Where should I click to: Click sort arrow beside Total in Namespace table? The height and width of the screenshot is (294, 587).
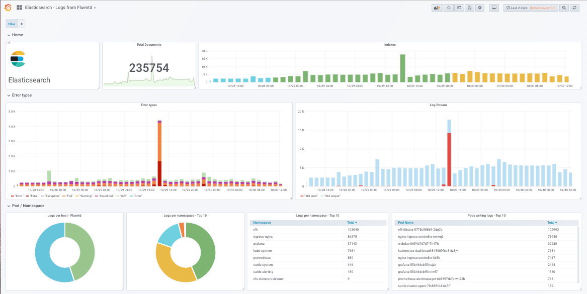pos(356,223)
